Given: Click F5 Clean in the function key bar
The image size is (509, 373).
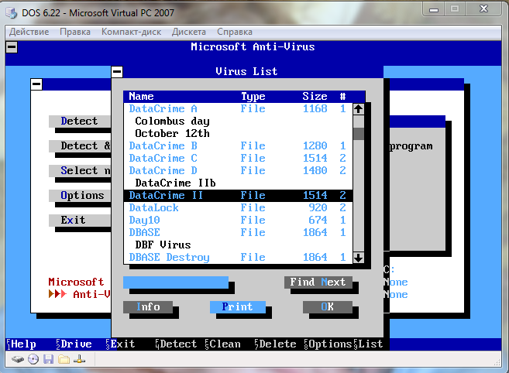Looking at the screenshot, I should coord(222,344).
